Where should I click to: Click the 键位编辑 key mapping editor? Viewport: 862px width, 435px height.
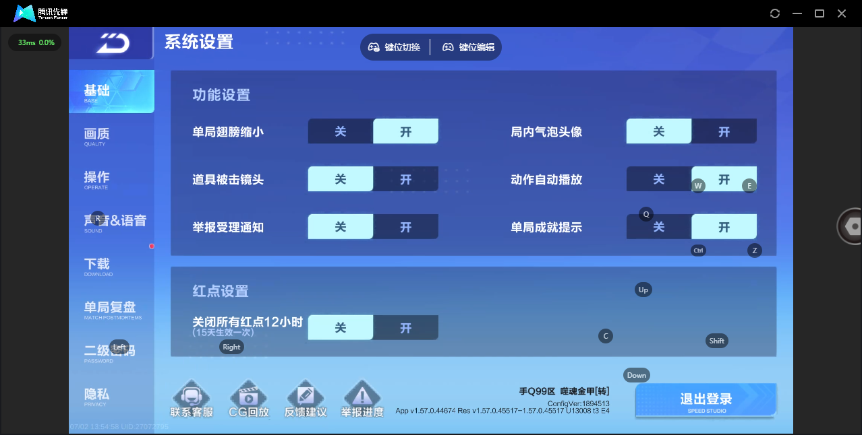tap(468, 47)
